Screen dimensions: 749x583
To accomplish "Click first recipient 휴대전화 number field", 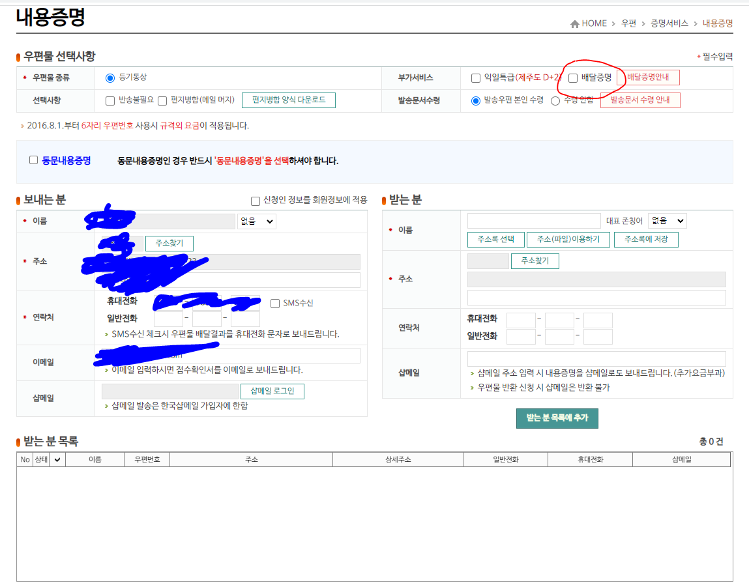I will point(521,320).
